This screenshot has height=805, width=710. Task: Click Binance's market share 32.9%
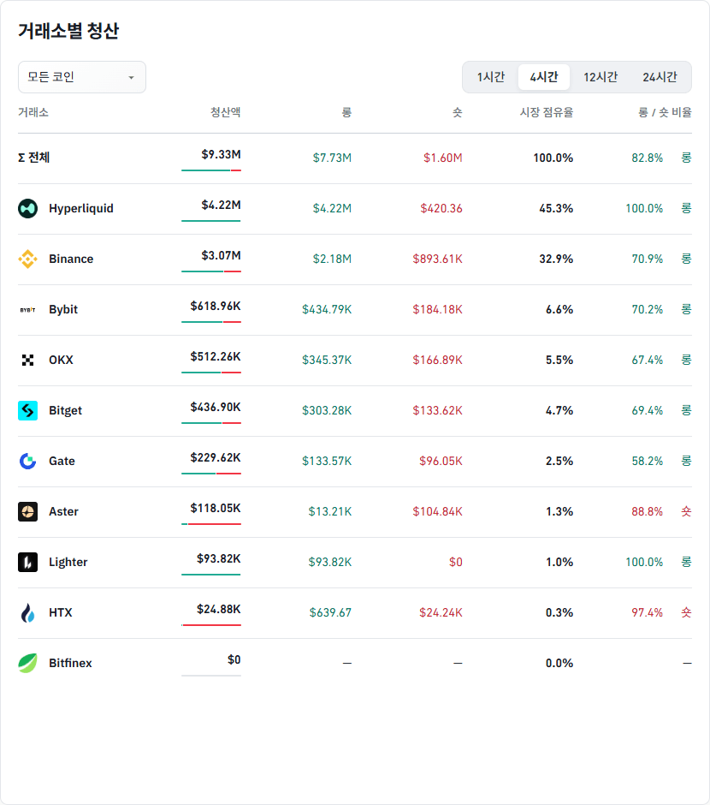coord(556,259)
